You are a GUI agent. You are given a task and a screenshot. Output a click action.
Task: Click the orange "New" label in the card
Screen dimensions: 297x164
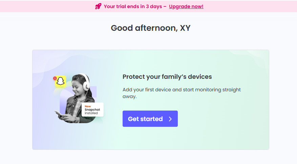click(x=88, y=107)
